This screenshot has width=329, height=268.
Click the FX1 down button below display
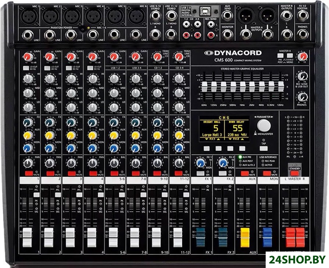pyautogui.click(x=207, y=148)
